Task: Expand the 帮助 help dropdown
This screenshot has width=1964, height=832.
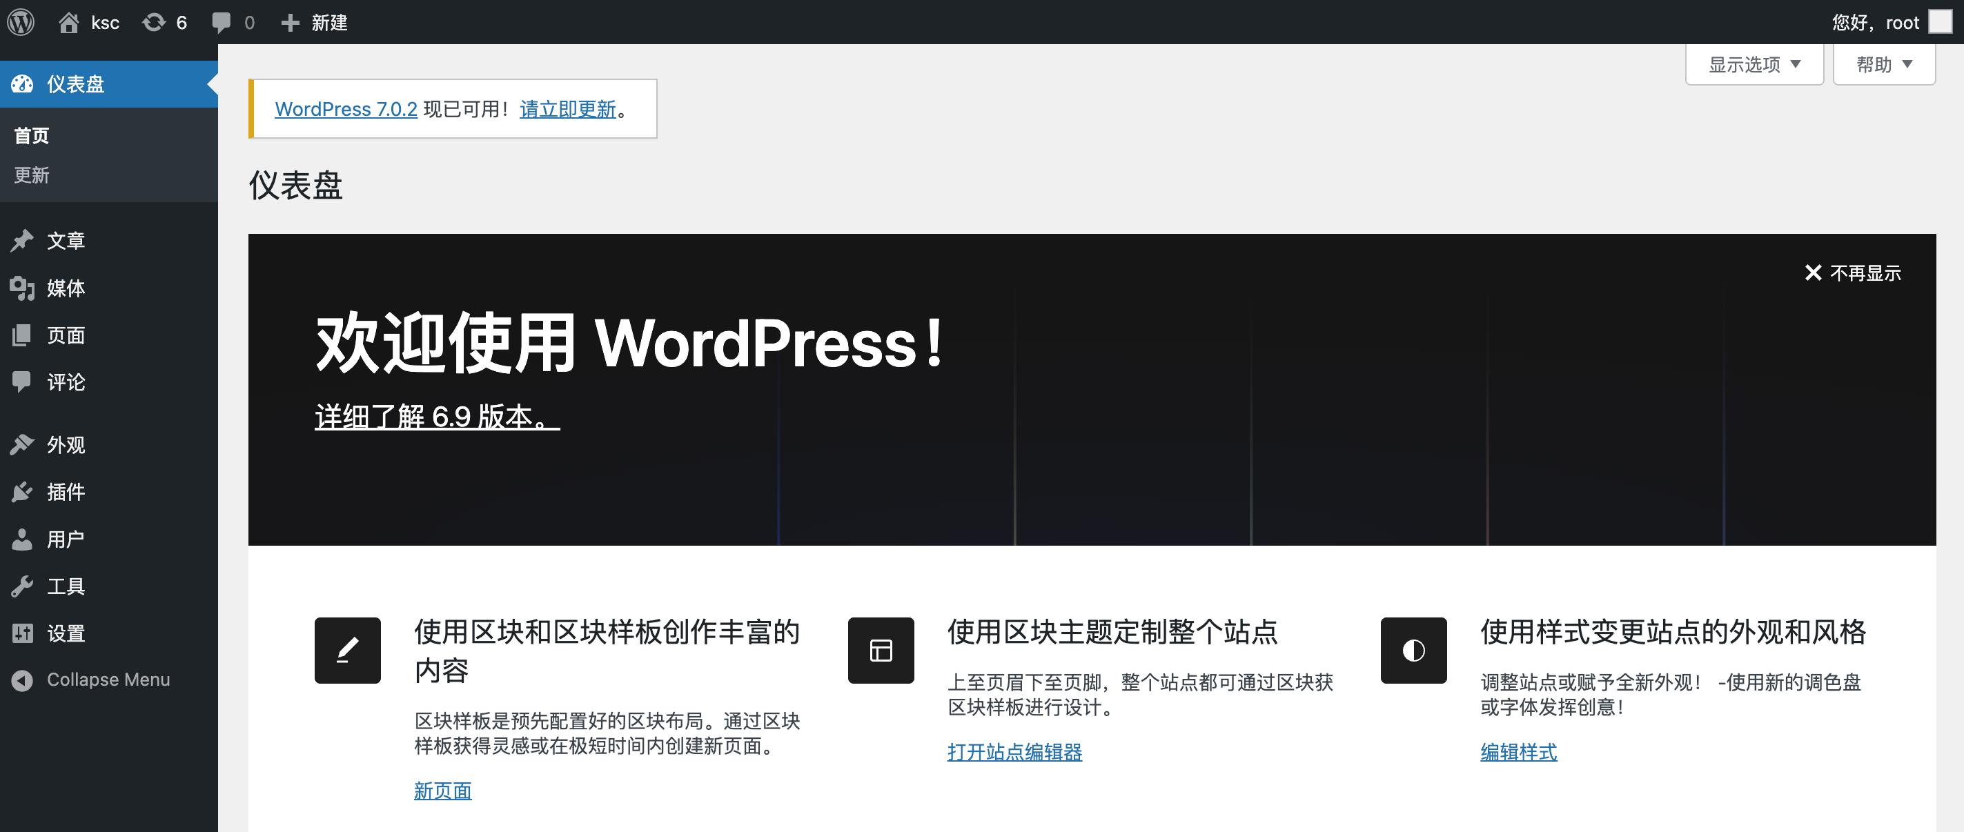Action: (x=1884, y=65)
